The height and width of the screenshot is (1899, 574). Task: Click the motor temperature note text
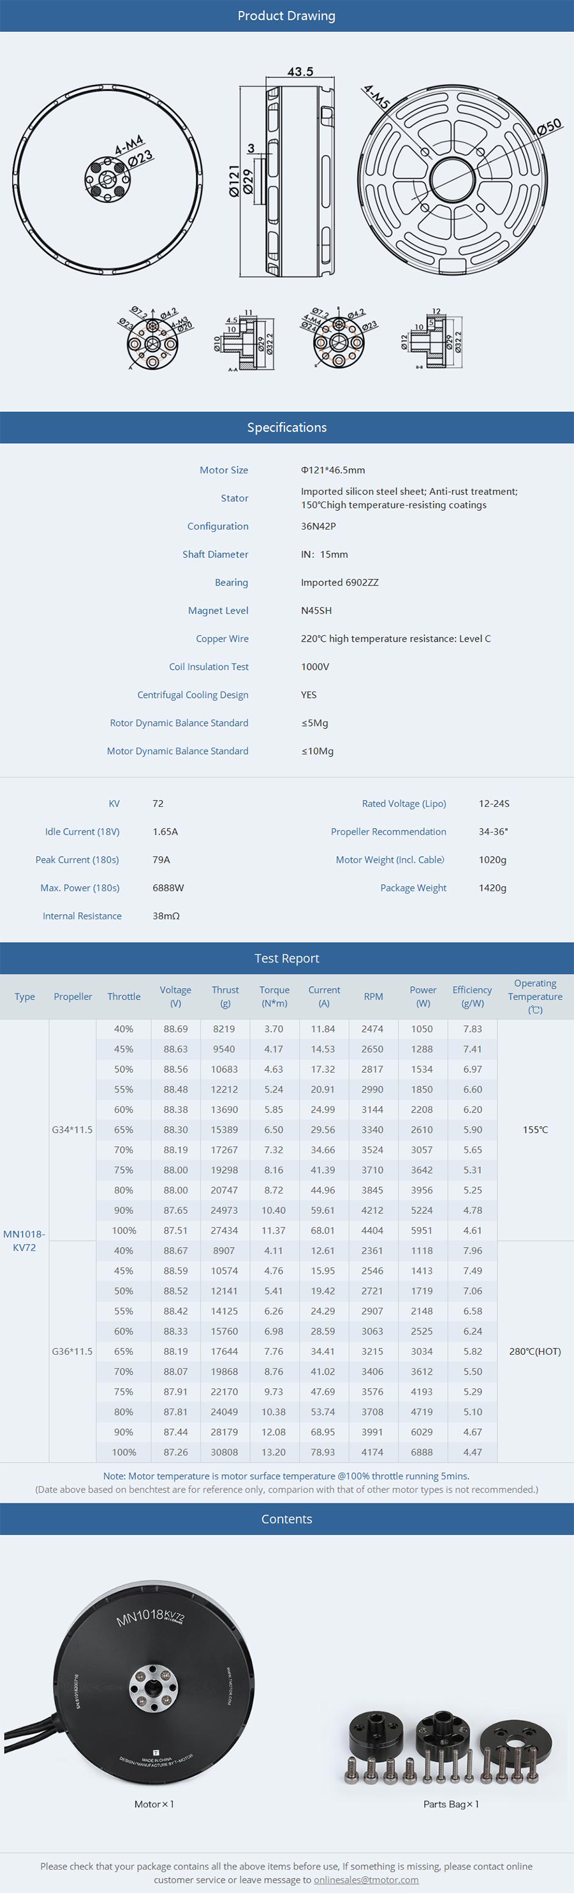click(x=286, y=1476)
